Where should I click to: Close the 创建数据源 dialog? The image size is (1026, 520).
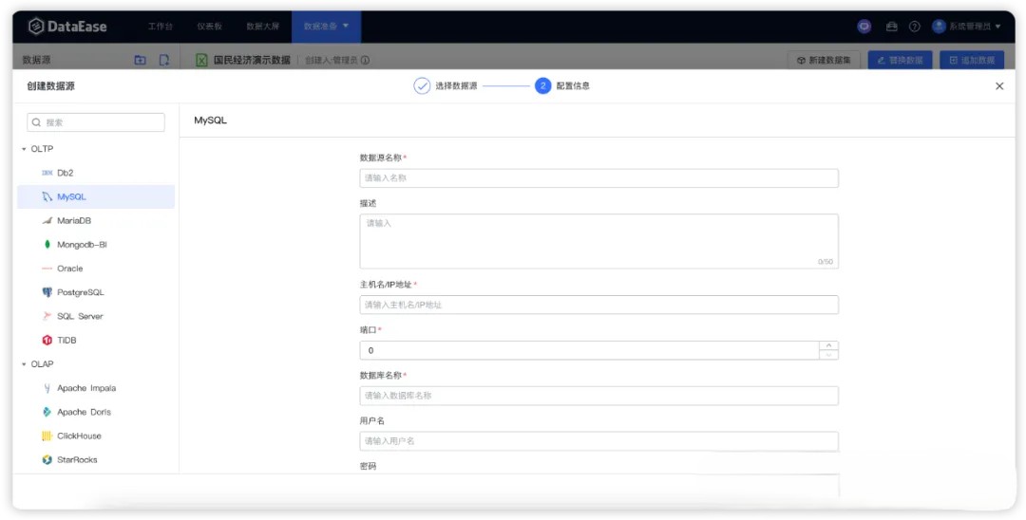(x=998, y=85)
